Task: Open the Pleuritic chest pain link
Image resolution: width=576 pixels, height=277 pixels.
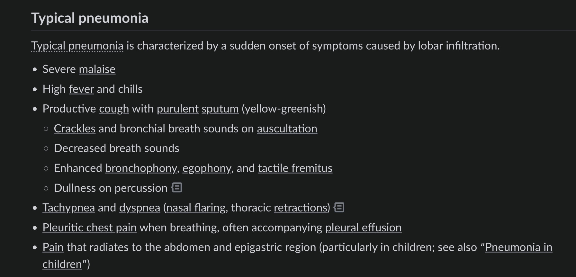Action: [x=89, y=228]
